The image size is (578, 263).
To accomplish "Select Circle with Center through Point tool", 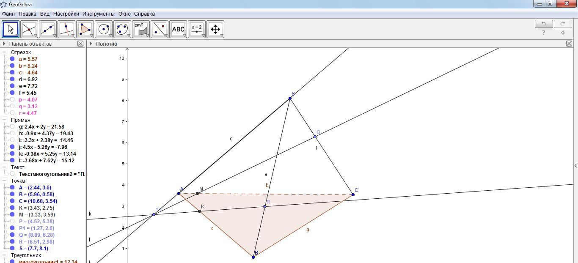I will tap(104, 29).
